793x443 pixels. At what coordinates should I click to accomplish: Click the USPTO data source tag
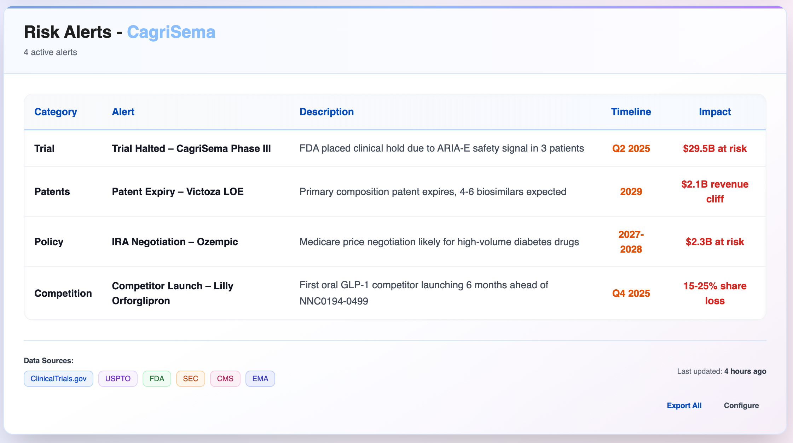click(118, 379)
